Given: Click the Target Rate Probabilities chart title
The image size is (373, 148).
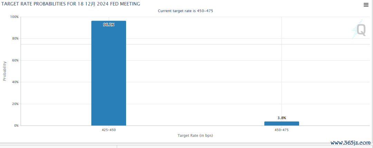Looking at the screenshot, I should [70, 4].
